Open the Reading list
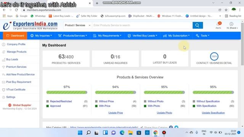The image size is (244, 137). tap(233, 16)
